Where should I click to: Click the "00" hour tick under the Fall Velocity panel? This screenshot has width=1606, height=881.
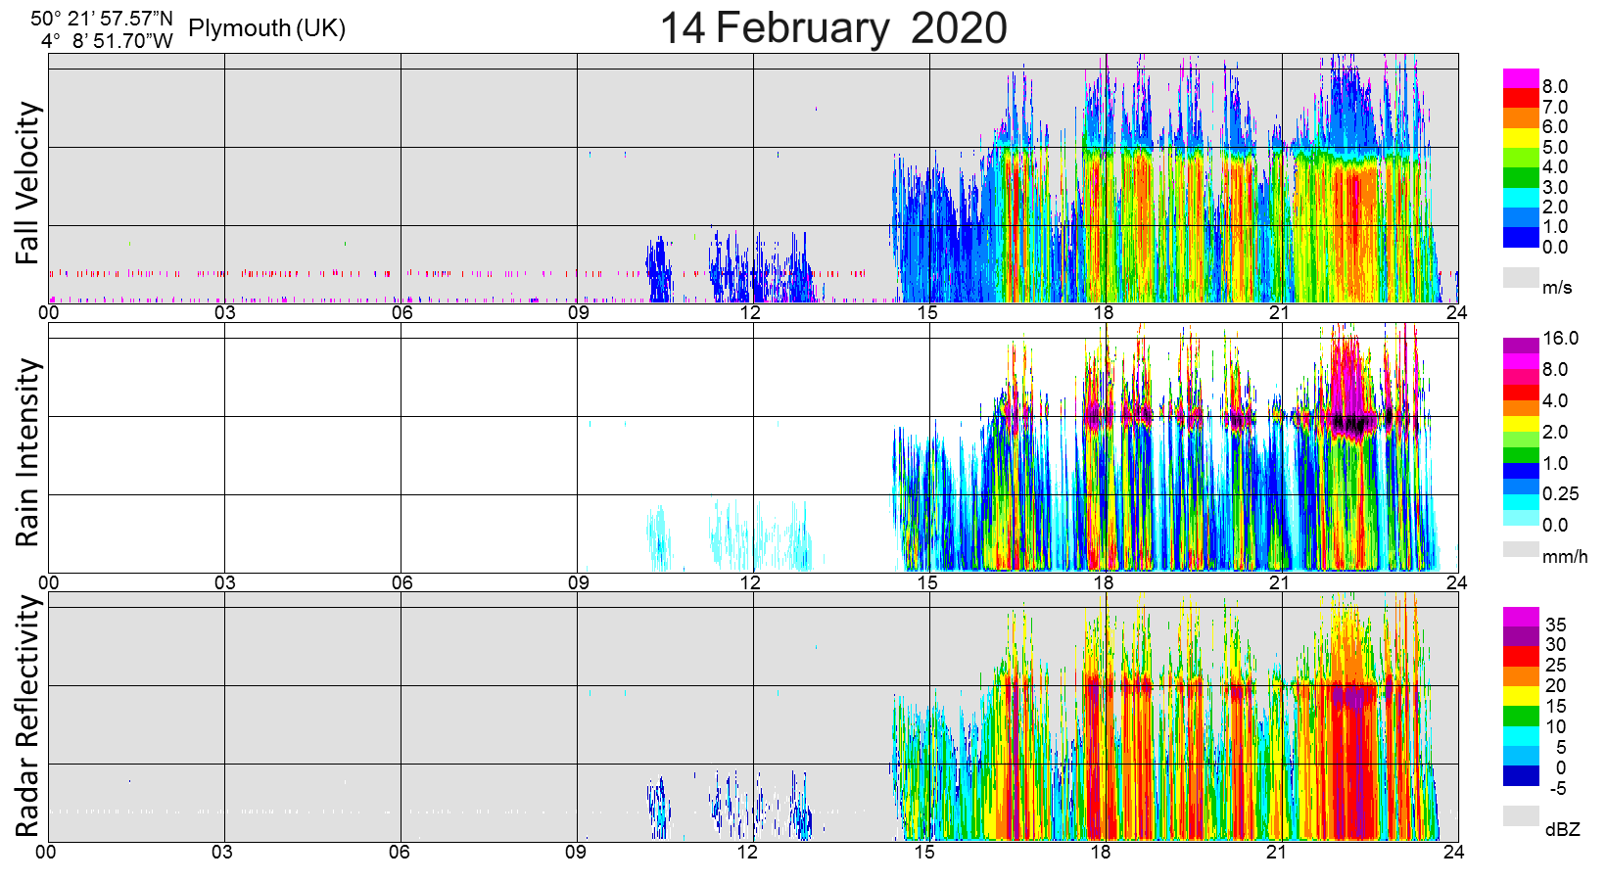click(48, 313)
